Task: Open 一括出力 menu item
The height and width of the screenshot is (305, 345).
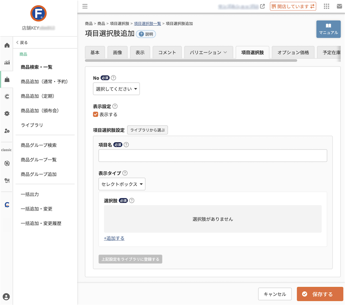Action: click(30, 194)
